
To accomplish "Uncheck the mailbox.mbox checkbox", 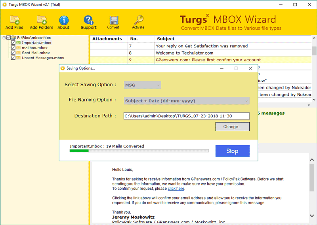I will coord(13,47).
